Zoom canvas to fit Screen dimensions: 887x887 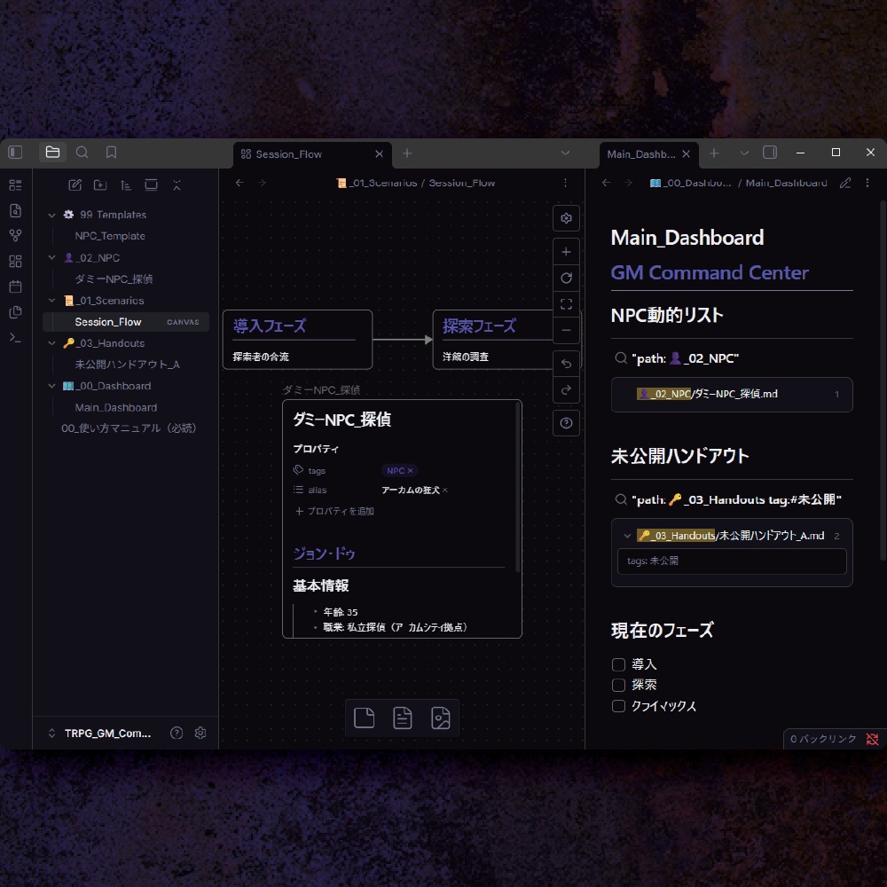(566, 303)
